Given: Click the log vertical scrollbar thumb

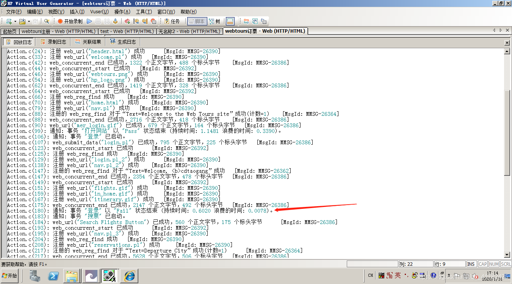Looking at the screenshot, I should [x=507, y=133].
